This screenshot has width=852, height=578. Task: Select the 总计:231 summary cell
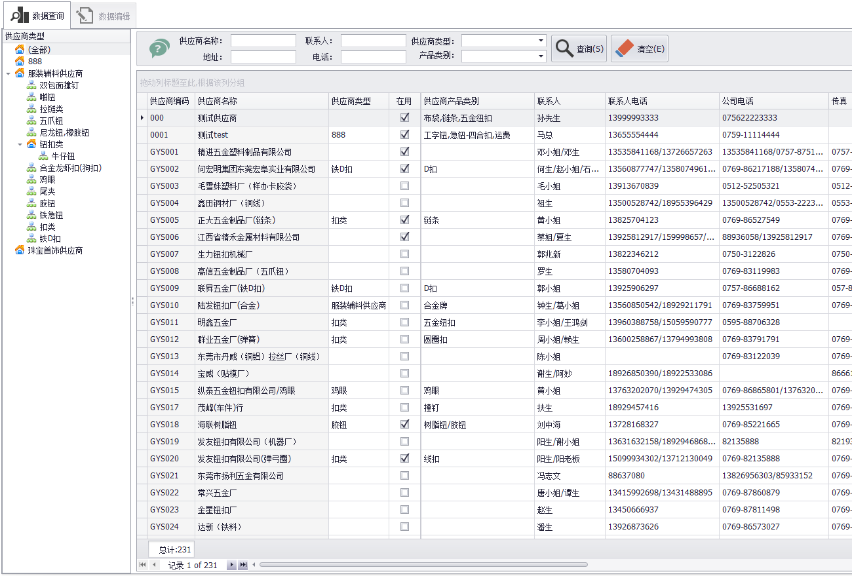[172, 550]
